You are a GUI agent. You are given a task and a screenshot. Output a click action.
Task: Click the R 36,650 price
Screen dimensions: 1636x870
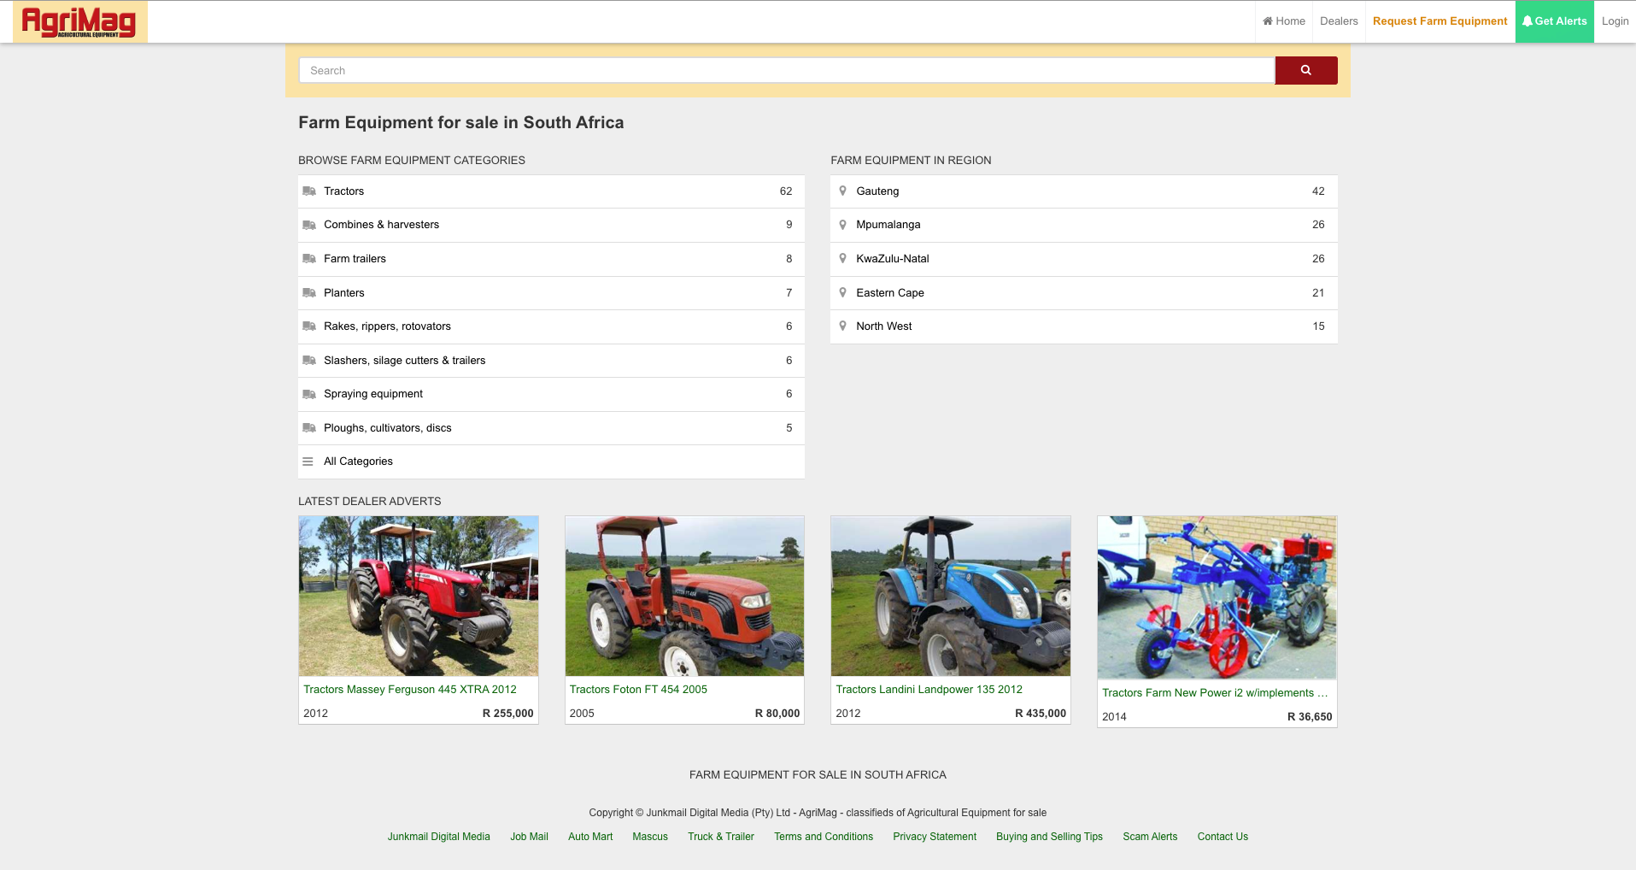point(1310,717)
